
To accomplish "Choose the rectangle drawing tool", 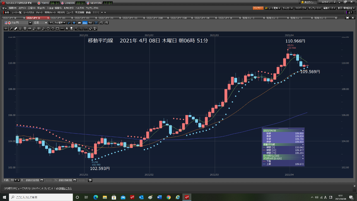I will pos(57,28).
